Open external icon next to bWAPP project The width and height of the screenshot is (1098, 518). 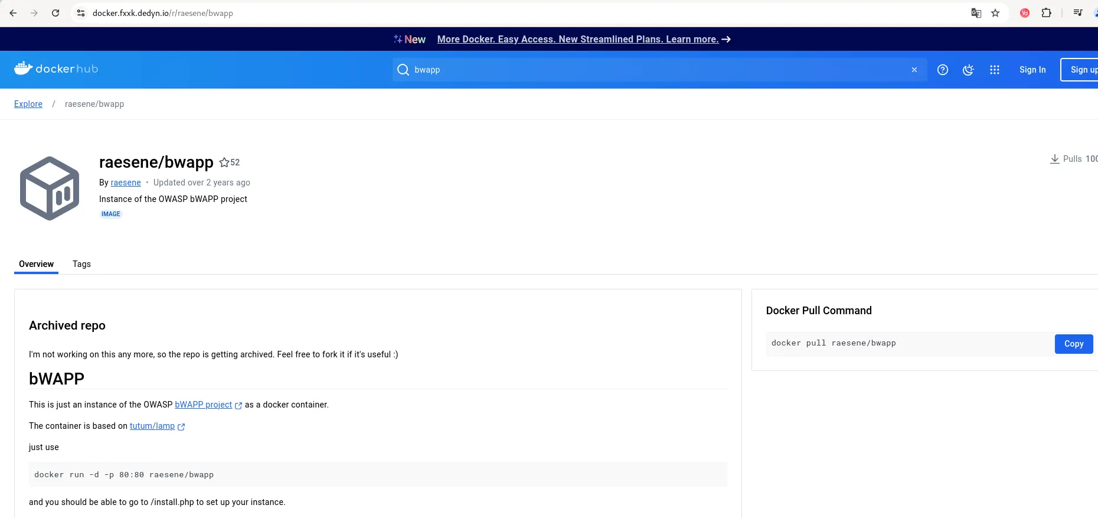pos(238,405)
